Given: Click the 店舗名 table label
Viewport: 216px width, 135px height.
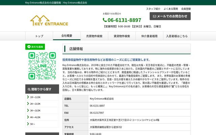Looking at the screenshot, I should pos(67,99).
